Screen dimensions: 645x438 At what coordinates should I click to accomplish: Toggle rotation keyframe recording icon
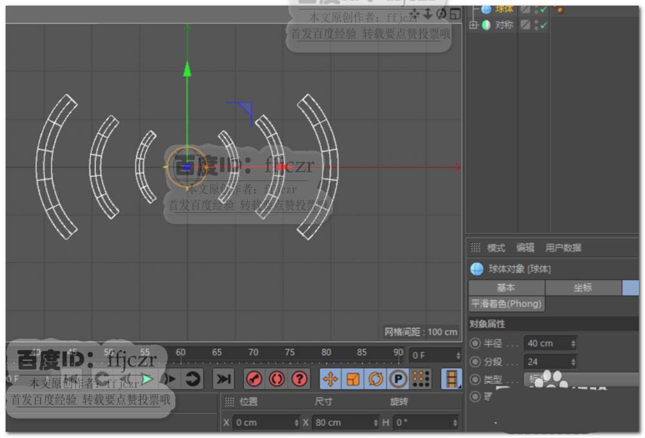coord(375,379)
